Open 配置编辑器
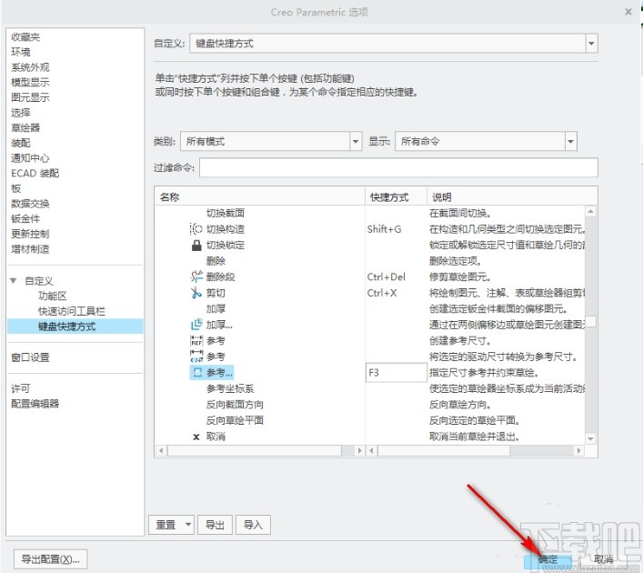 [x=35, y=404]
